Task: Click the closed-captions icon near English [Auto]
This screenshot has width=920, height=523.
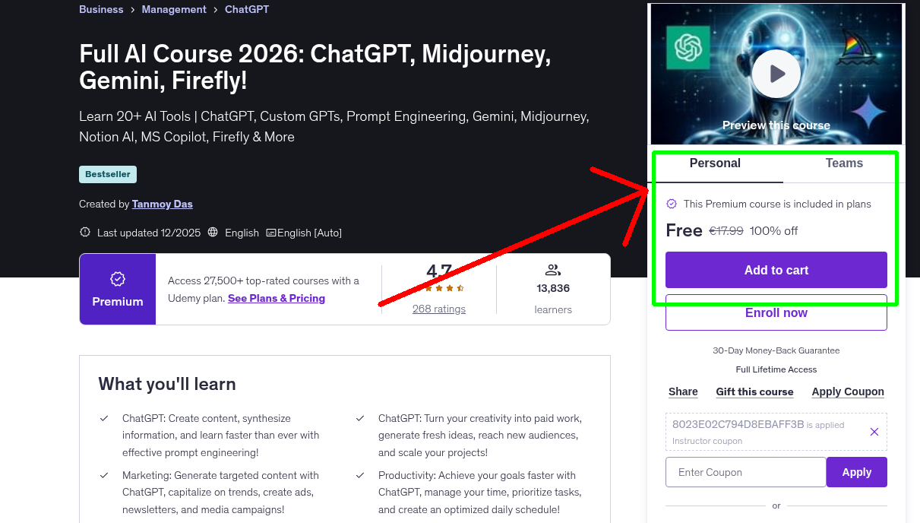Action: tap(270, 233)
